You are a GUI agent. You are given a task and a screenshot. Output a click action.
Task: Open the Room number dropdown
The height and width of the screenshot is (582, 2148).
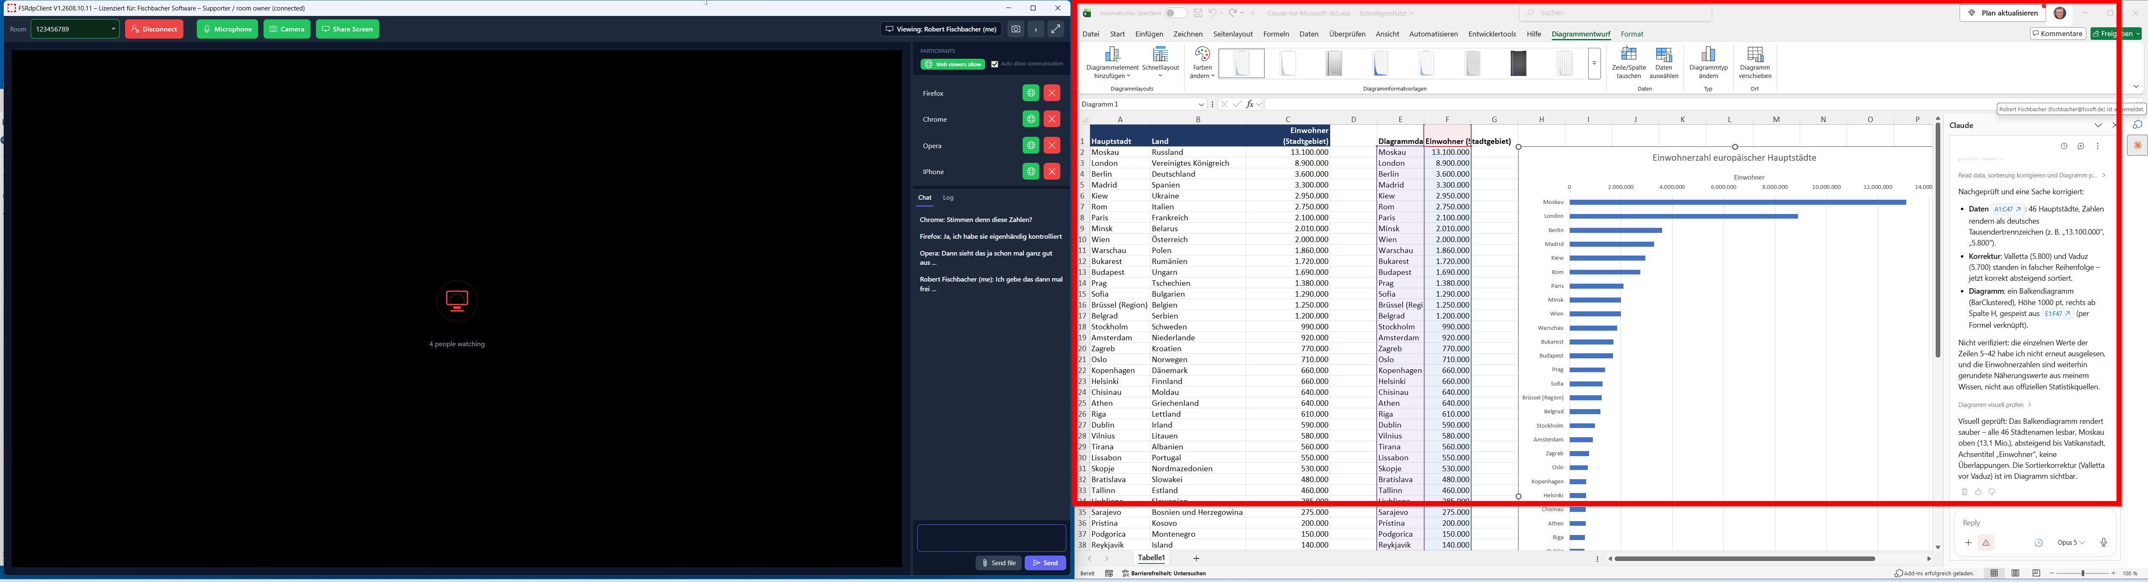click(x=113, y=29)
